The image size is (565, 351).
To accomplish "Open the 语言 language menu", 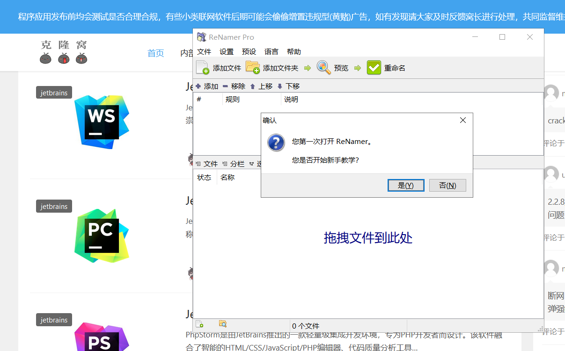I will point(271,51).
